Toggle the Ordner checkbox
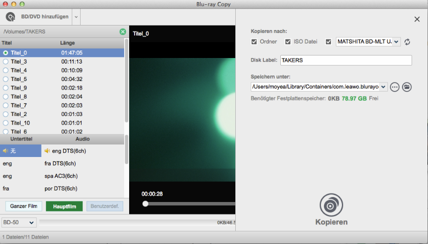The width and height of the screenshot is (428, 244). pyautogui.click(x=254, y=41)
